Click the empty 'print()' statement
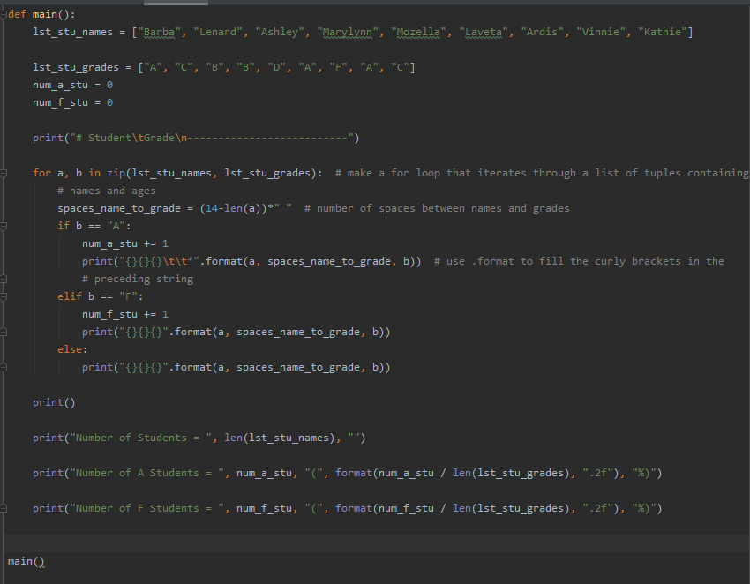Image resolution: width=750 pixels, height=584 pixels. tap(54, 403)
